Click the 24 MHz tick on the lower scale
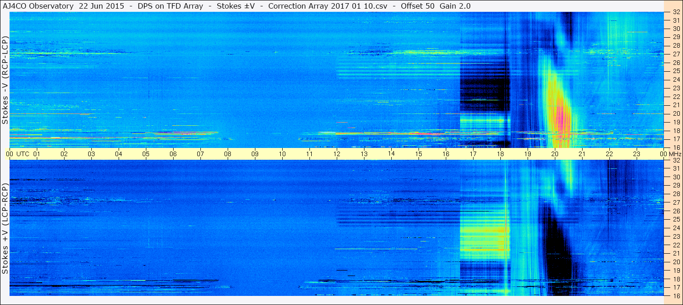The width and height of the screenshot is (683, 305). pyautogui.click(x=676, y=228)
